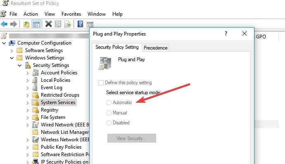Click the Software Settings folder icon
This screenshot has height=164, width=285.
(19, 50)
